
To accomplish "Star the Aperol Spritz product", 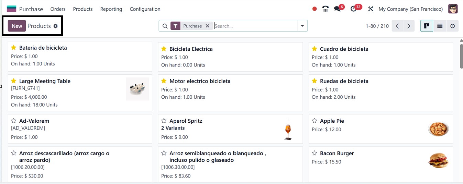I will tap(164, 121).
